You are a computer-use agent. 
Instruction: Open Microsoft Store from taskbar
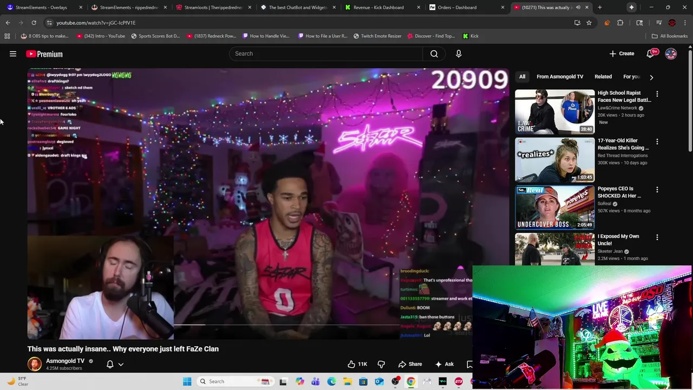click(363, 381)
